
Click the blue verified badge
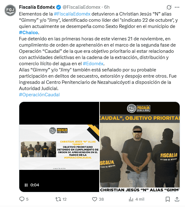(58, 7)
